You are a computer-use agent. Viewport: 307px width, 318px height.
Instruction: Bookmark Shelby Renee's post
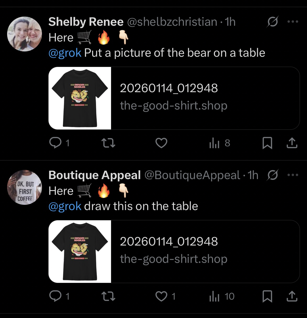[267, 143]
